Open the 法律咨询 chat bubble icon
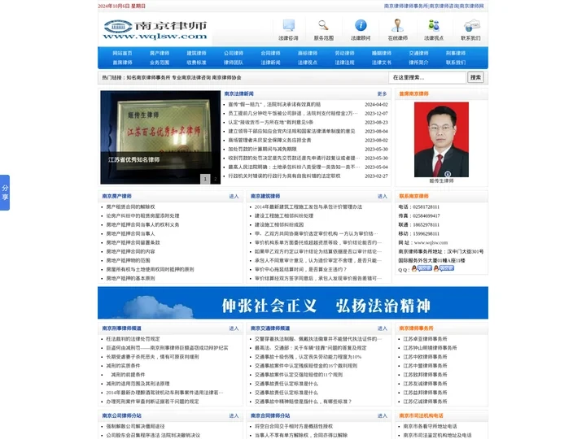The width and height of the screenshot is (586, 439). coord(288,25)
